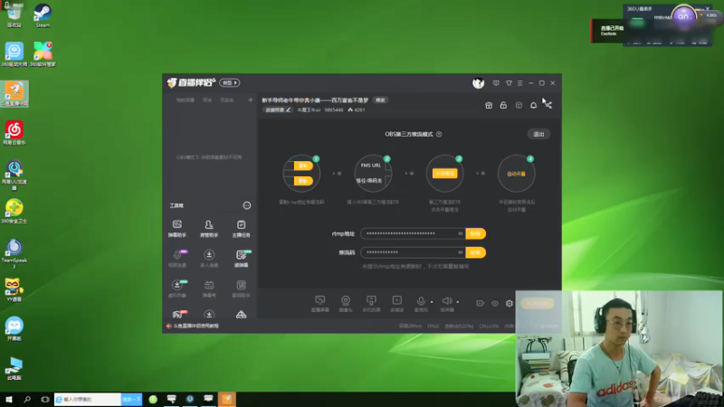Click the room number 9865446
Image resolution: width=724 pixels, height=407 pixels.
point(333,109)
